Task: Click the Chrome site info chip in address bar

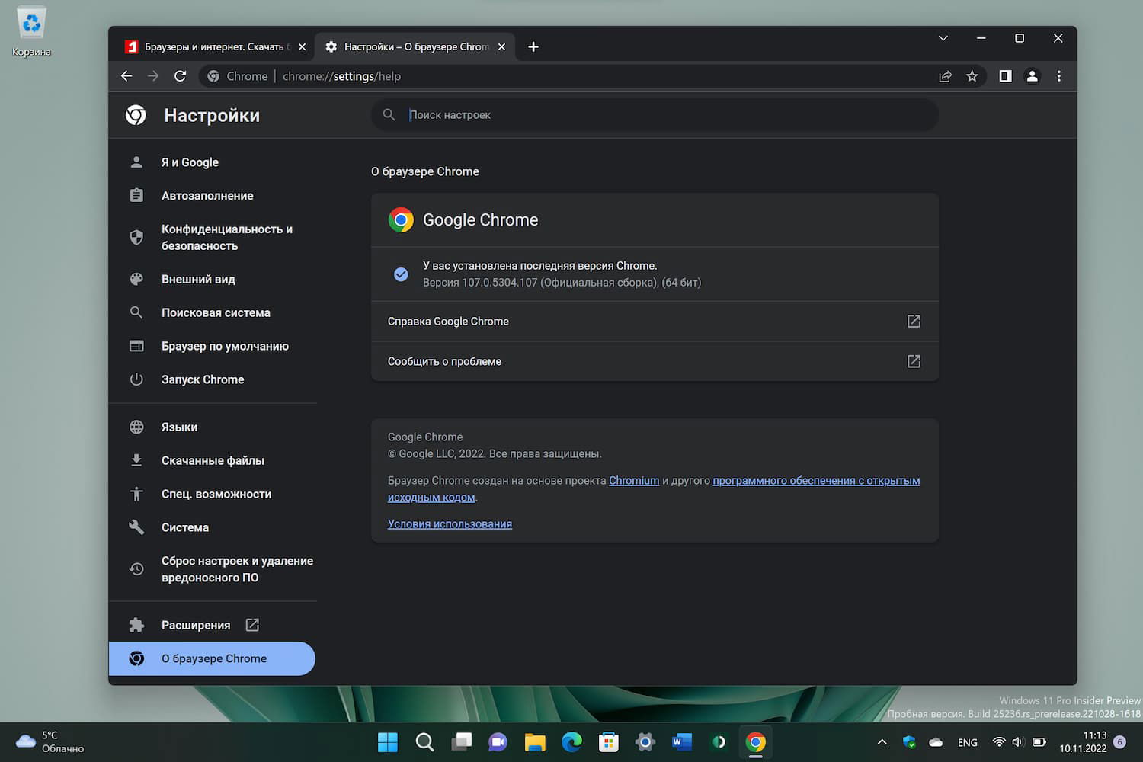Action: point(238,76)
